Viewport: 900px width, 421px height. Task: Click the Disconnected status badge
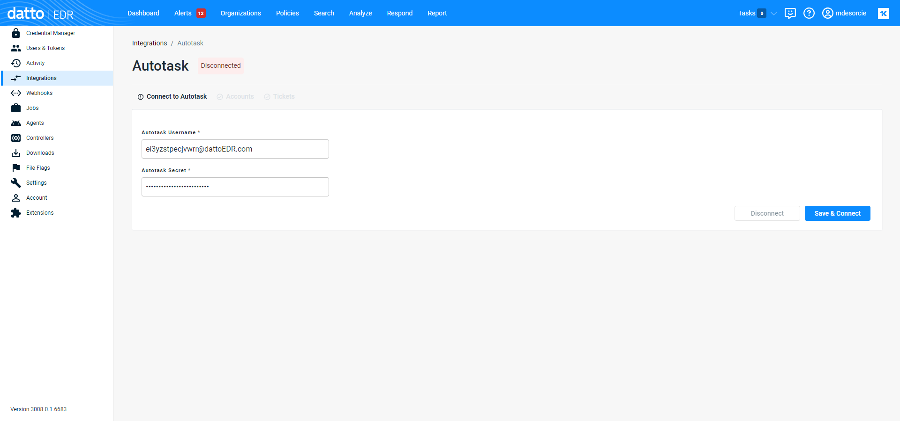click(221, 65)
